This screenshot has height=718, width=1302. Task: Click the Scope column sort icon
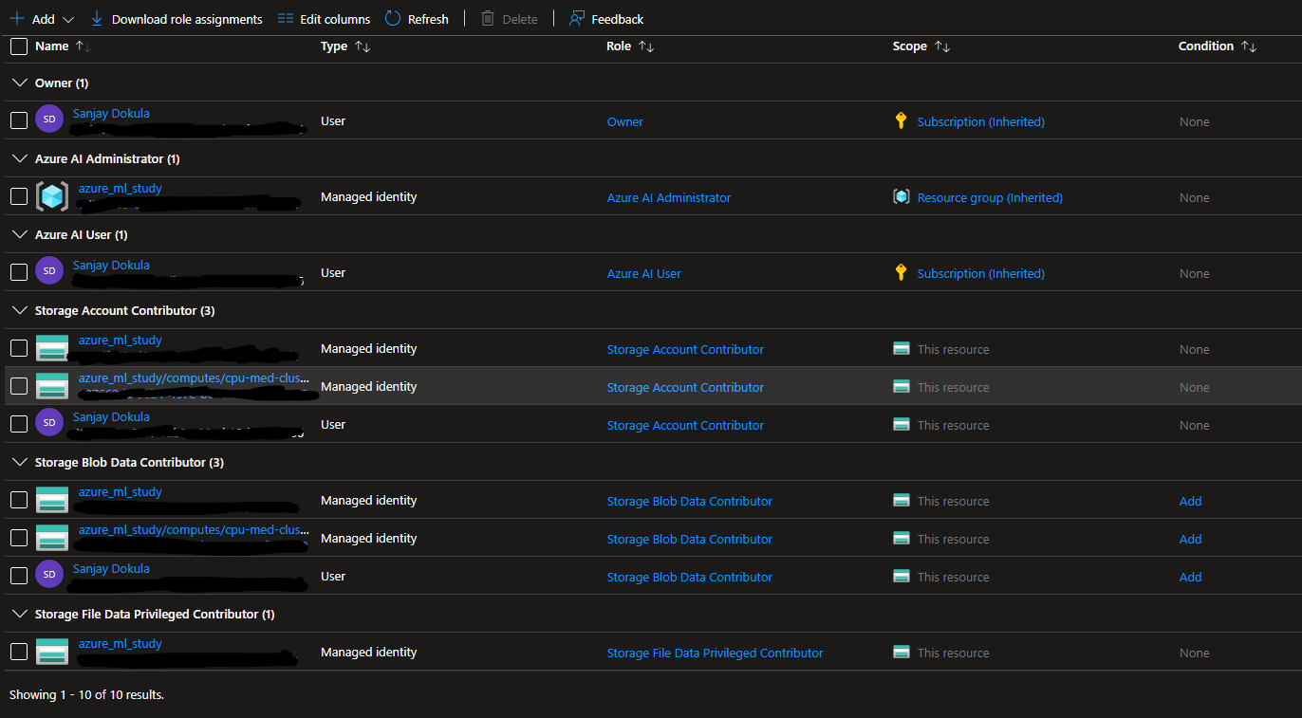941,46
